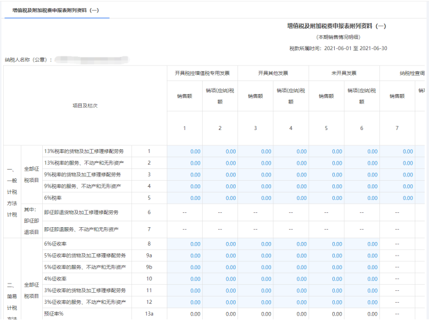
Task: Edit row 3 column 1 for 9%税率的货物
Action: 185,175
